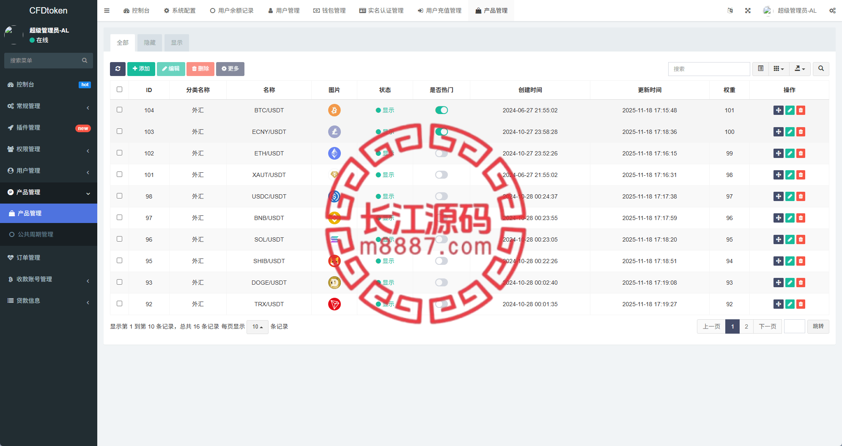Click the delete icon in BTC/USDT row
The image size is (842, 446).
[801, 110]
